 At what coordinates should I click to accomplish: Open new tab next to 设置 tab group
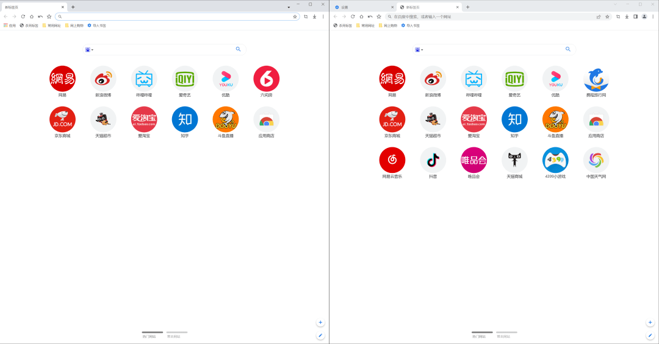pyautogui.click(x=468, y=7)
